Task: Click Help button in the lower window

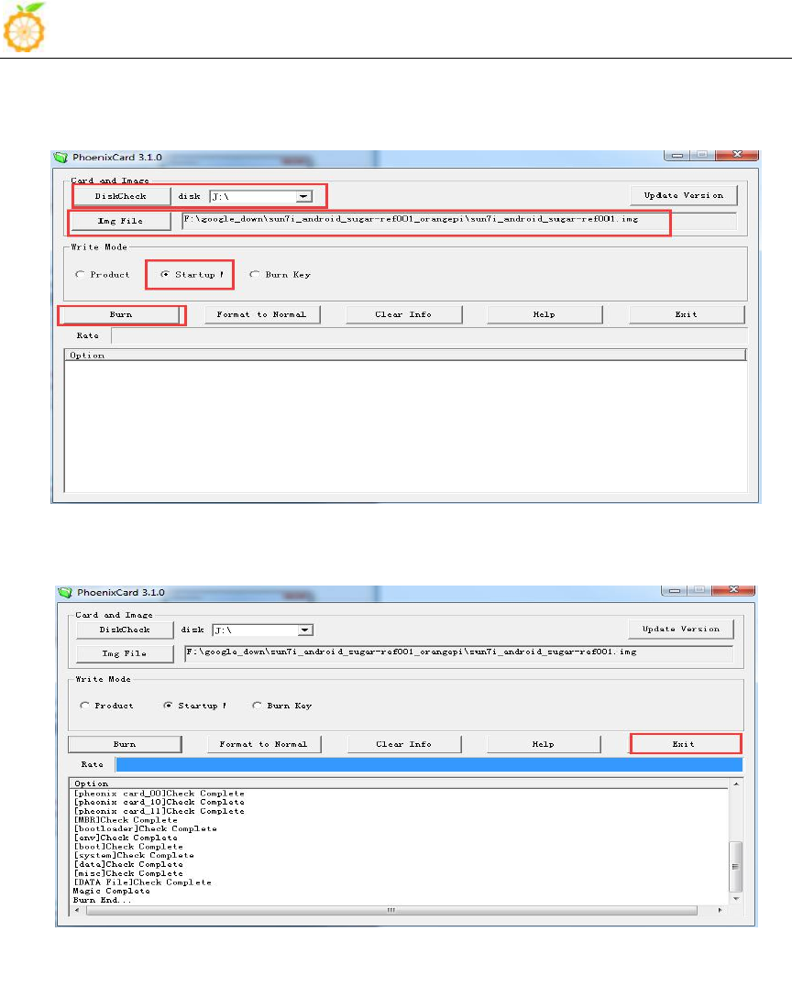Action: (x=544, y=744)
